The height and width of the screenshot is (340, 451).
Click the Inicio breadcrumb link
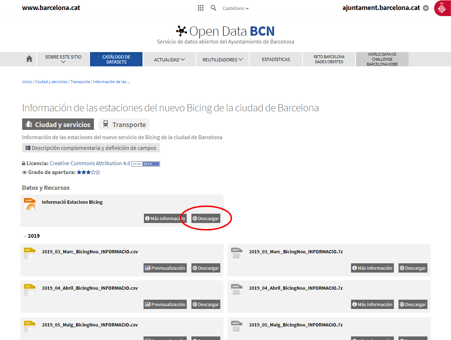pos(27,82)
